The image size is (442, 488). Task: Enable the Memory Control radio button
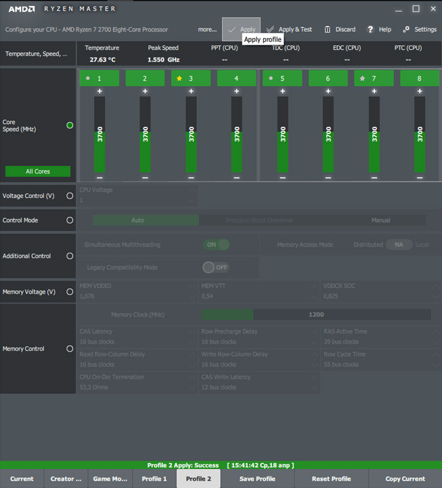[x=70, y=348]
